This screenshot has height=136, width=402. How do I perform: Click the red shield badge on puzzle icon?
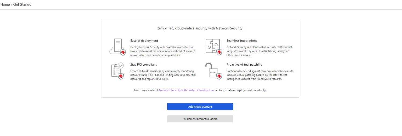(219, 52)
